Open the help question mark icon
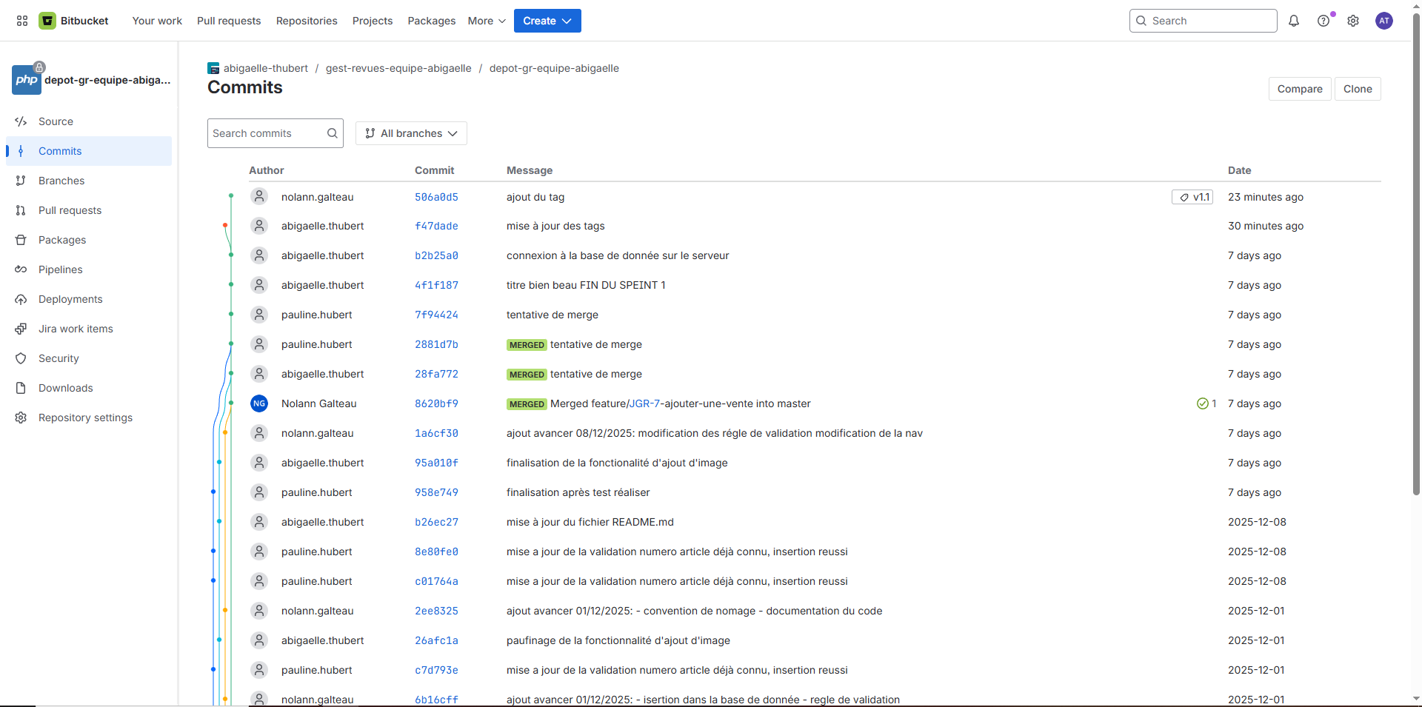 (1323, 21)
